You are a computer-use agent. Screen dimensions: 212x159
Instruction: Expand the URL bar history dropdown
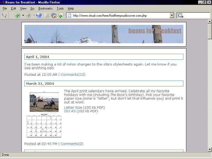[x=172, y=16]
